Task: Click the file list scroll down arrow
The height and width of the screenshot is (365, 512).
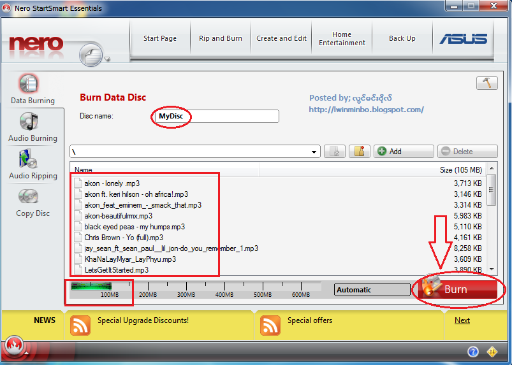Action: (x=492, y=269)
